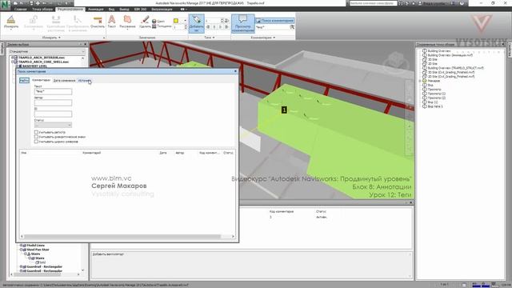This screenshot has height=288, width=512.
Task: Click the ID input field
Action: [x=53, y=114]
